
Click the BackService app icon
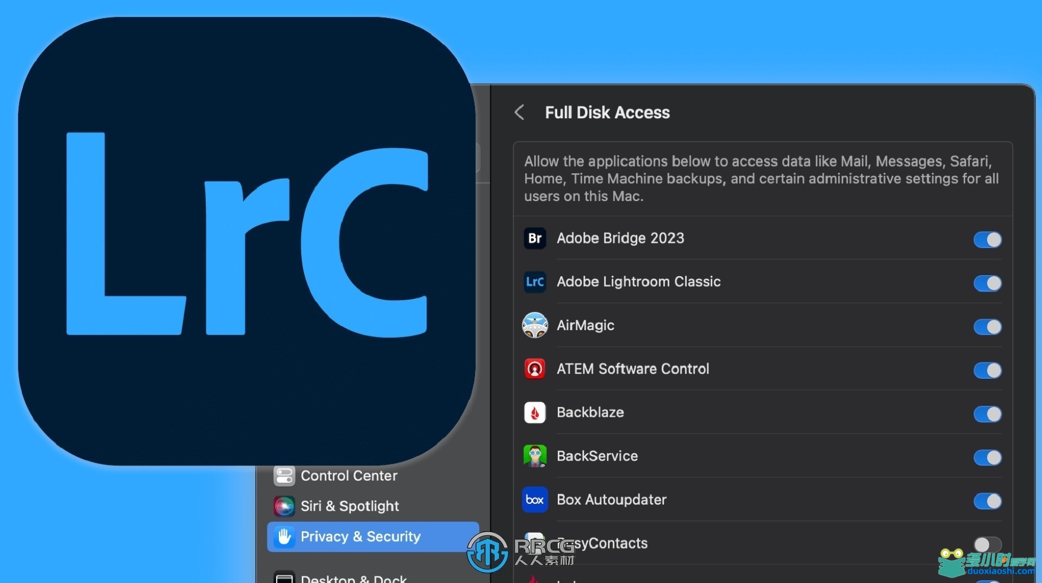tap(534, 456)
